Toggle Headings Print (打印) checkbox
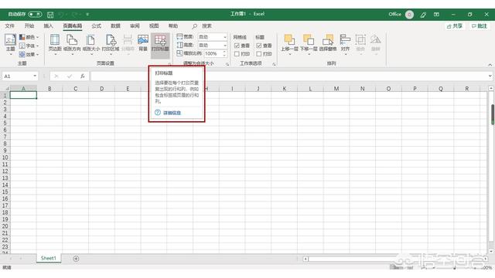Viewport: 495px width, 278px height. pos(259,54)
